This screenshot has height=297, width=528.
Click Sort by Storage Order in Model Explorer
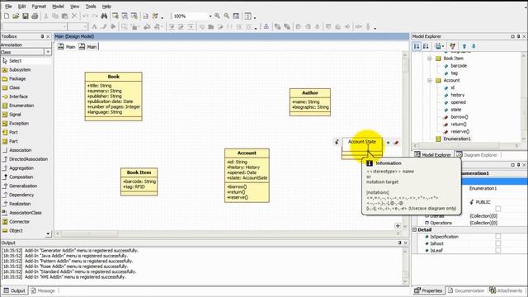417,46
